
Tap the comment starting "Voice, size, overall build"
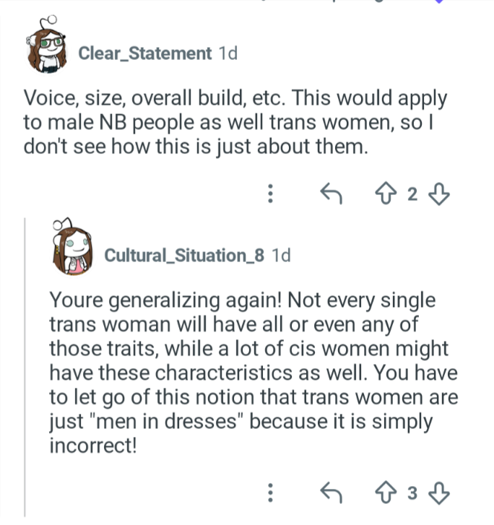click(235, 122)
